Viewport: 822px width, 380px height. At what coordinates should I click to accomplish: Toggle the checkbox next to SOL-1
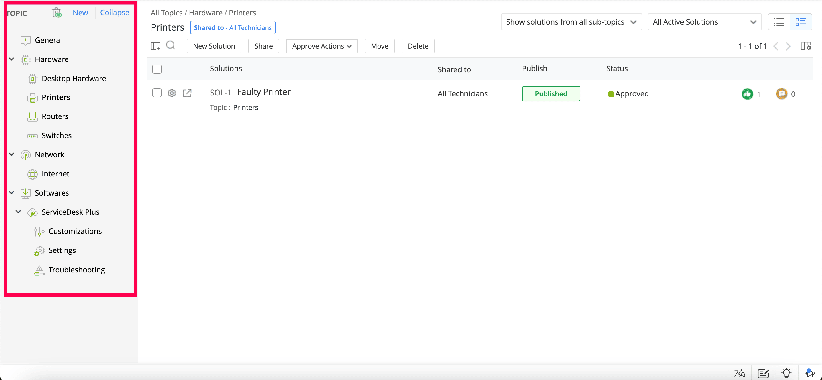pyautogui.click(x=157, y=93)
